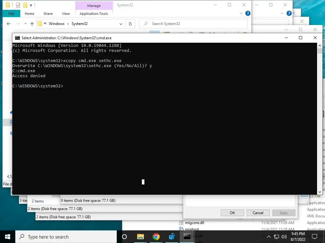The image size is (325, 243).
Task: Click Cancel in the properties dialog
Action: [x=258, y=213]
